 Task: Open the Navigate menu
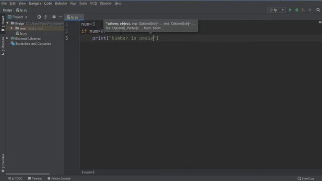coord(35,4)
